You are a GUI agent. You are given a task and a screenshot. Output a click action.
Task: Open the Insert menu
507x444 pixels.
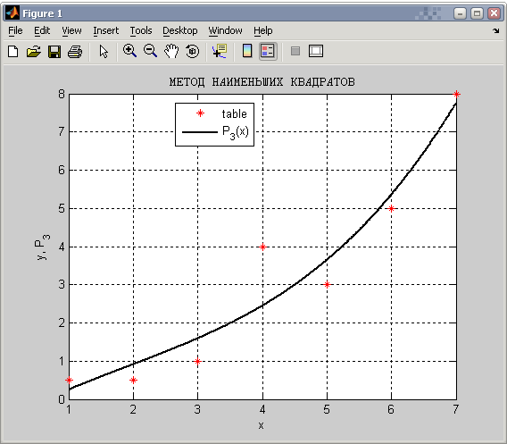(105, 30)
